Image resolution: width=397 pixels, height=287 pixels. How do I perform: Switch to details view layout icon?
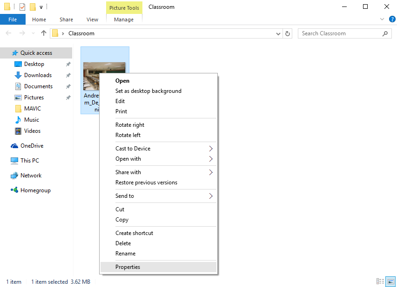[x=380, y=281]
